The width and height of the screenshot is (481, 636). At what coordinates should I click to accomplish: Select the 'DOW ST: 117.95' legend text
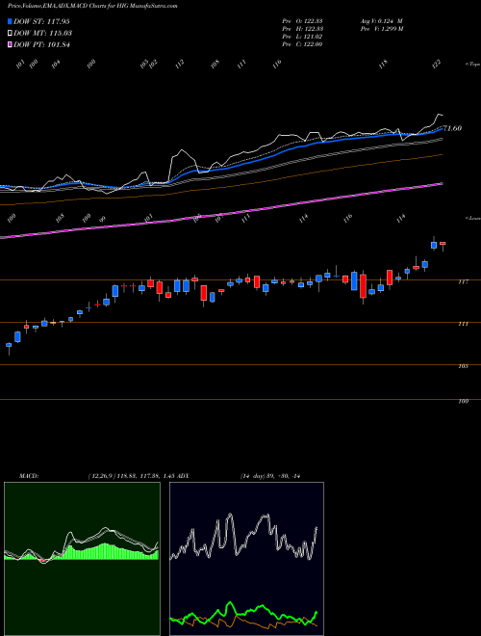[41, 21]
